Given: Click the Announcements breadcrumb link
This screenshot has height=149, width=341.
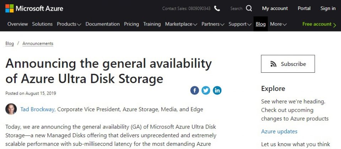Looking at the screenshot, I should point(38,44).
